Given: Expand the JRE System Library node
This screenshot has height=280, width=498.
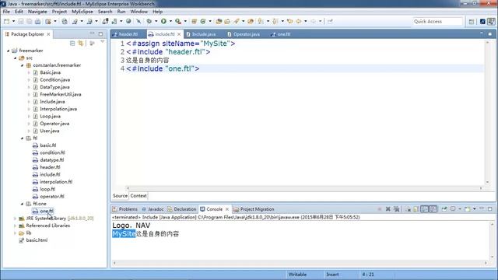Looking at the screenshot, I should pos(16,219).
